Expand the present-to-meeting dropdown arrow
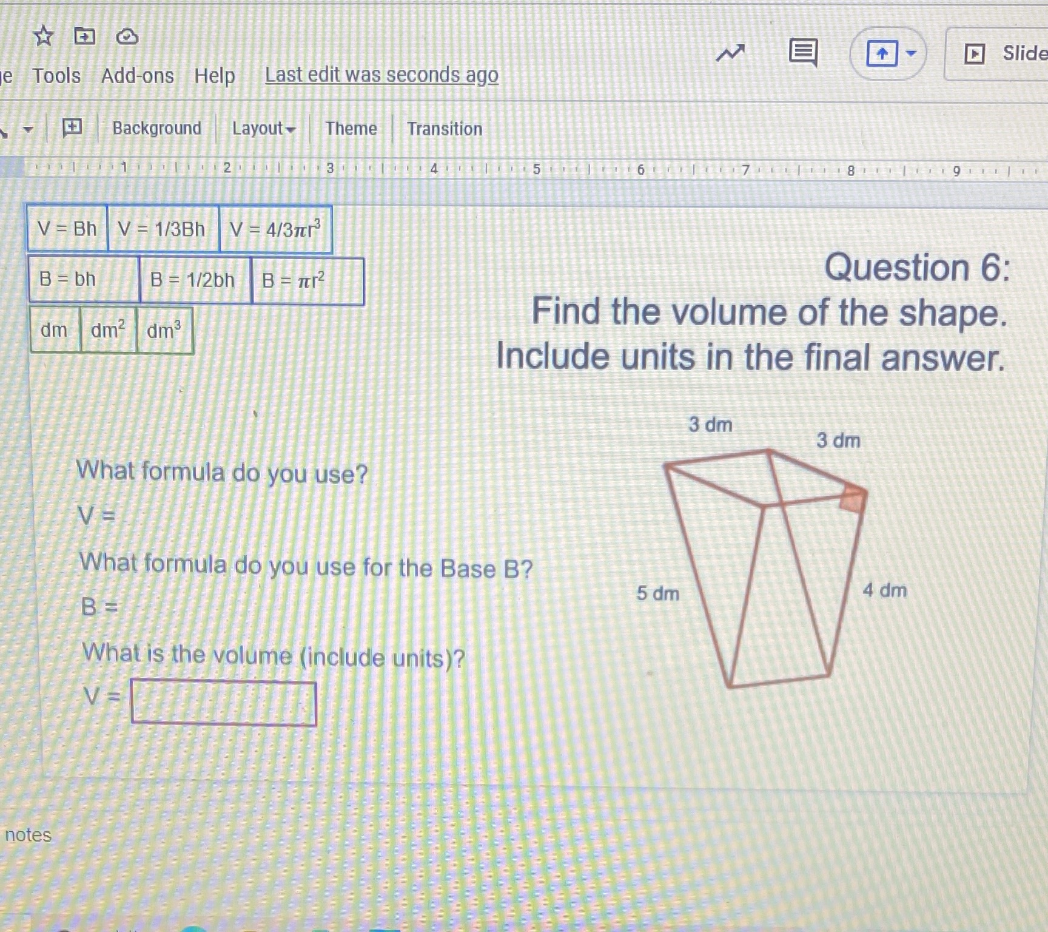 pyautogui.click(x=911, y=53)
